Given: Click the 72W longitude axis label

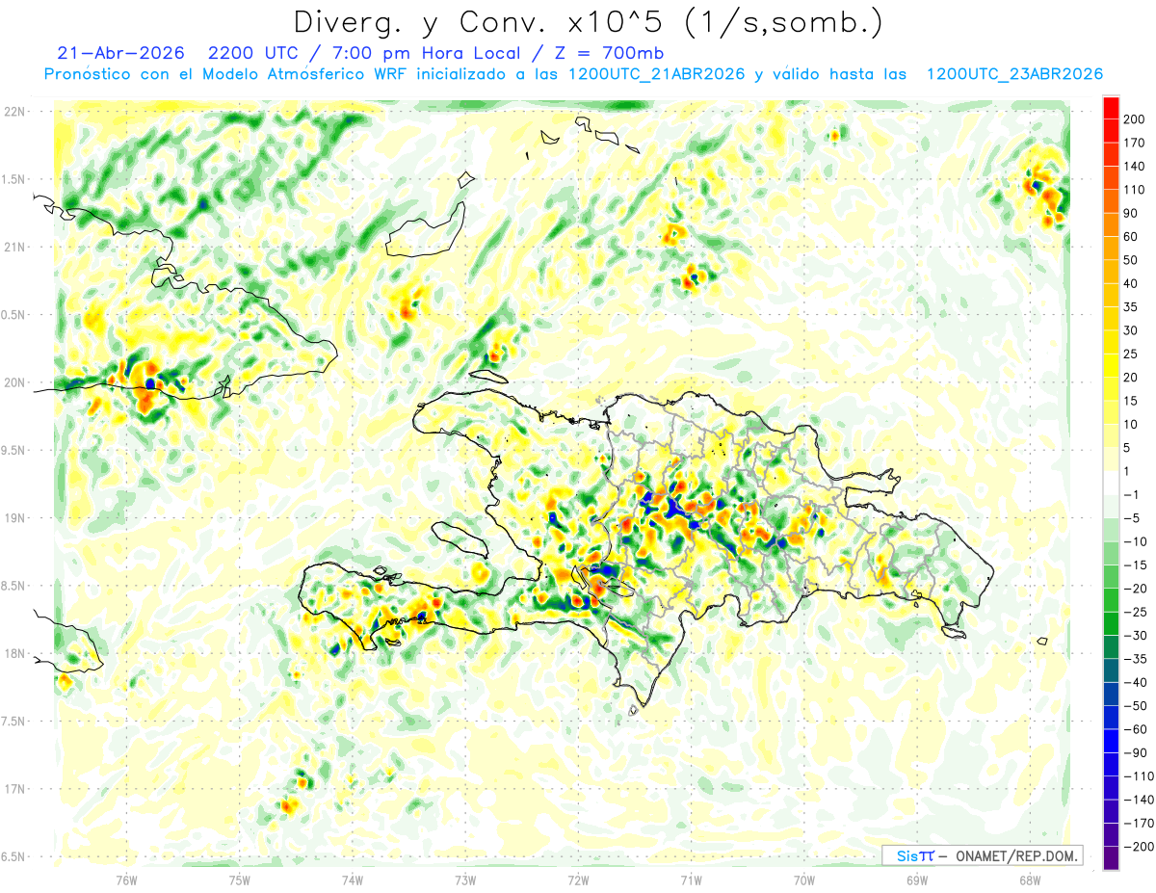Looking at the screenshot, I should 578,880.
